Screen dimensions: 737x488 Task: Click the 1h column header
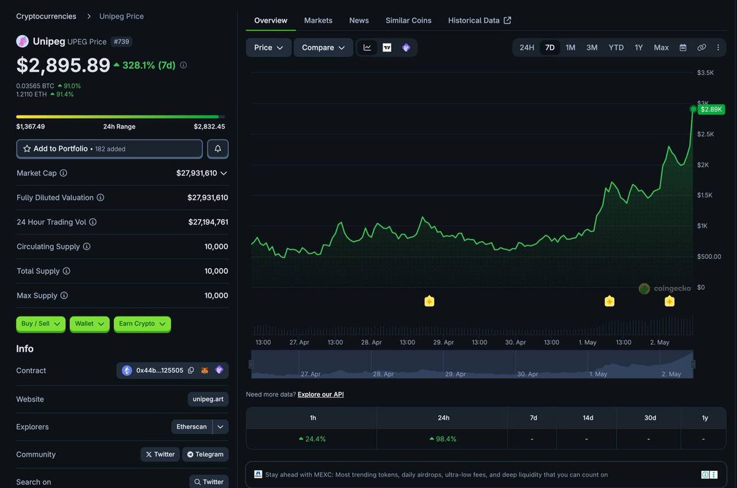pos(313,418)
